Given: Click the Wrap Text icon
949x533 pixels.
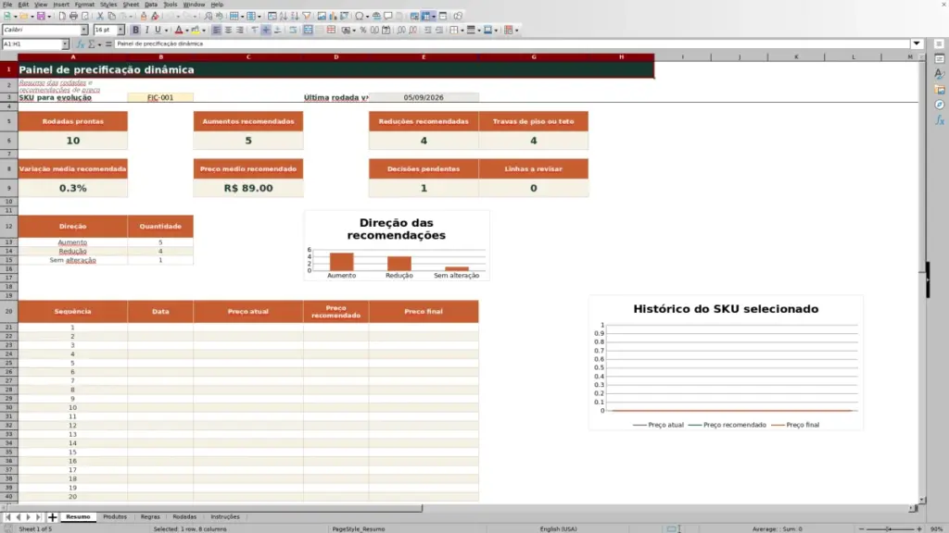Looking at the screenshot, I should point(293,30).
